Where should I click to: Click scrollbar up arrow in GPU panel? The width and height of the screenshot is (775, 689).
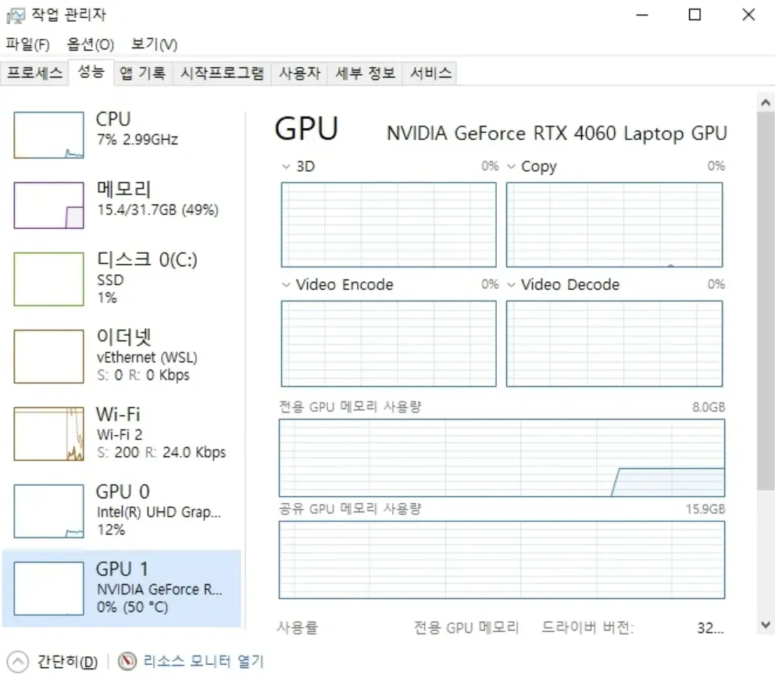pos(765,103)
